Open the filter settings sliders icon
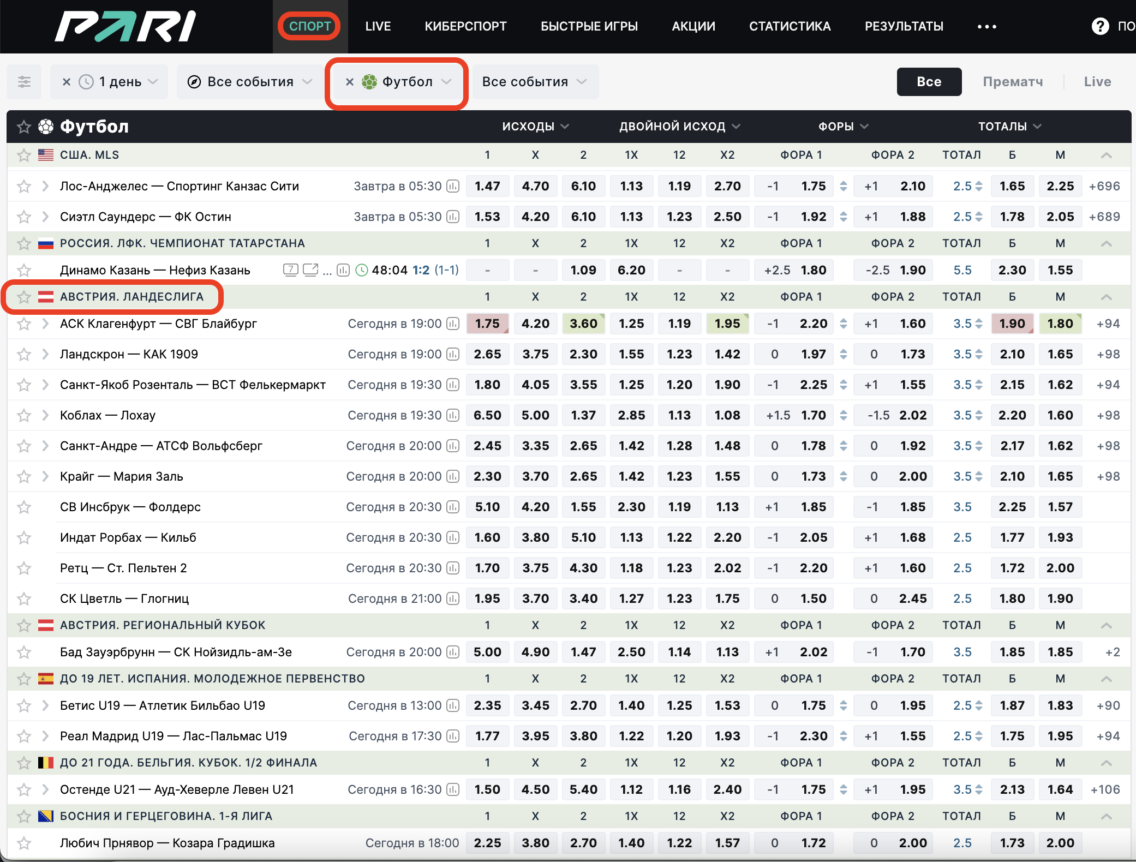This screenshot has width=1136, height=862. coord(24,82)
